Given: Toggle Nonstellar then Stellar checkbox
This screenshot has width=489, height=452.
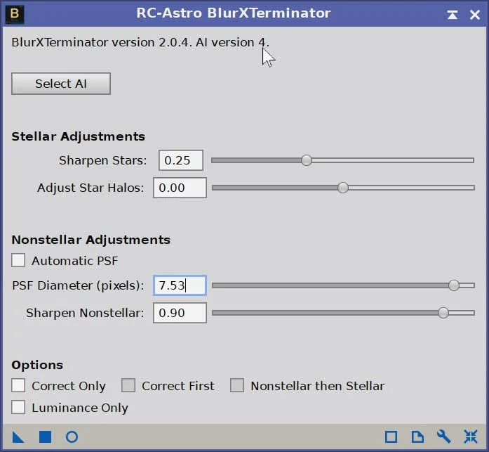Looking at the screenshot, I should 237,385.
